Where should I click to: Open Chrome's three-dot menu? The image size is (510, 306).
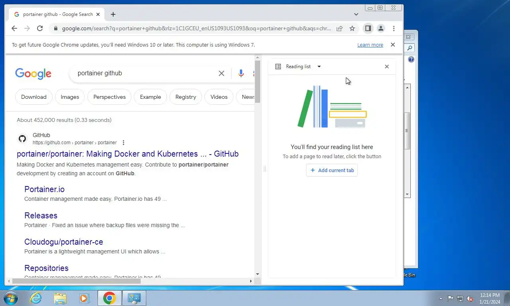[394, 28]
